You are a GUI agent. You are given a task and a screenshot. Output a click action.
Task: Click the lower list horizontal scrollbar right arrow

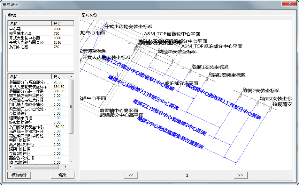pos(66,167)
